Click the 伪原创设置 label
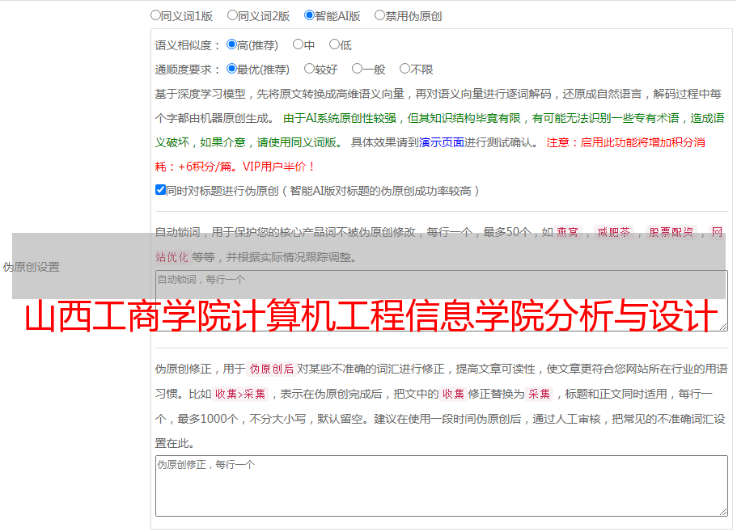The image size is (737, 532). pyautogui.click(x=32, y=267)
